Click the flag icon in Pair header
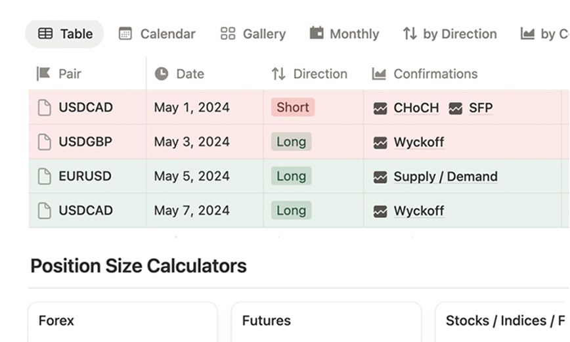The width and height of the screenshot is (570, 342). (43, 74)
